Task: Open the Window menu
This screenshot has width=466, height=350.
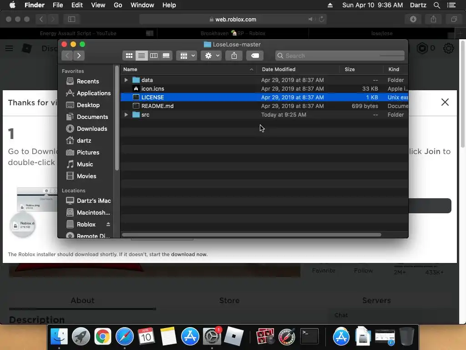Action: click(x=142, y=5)
